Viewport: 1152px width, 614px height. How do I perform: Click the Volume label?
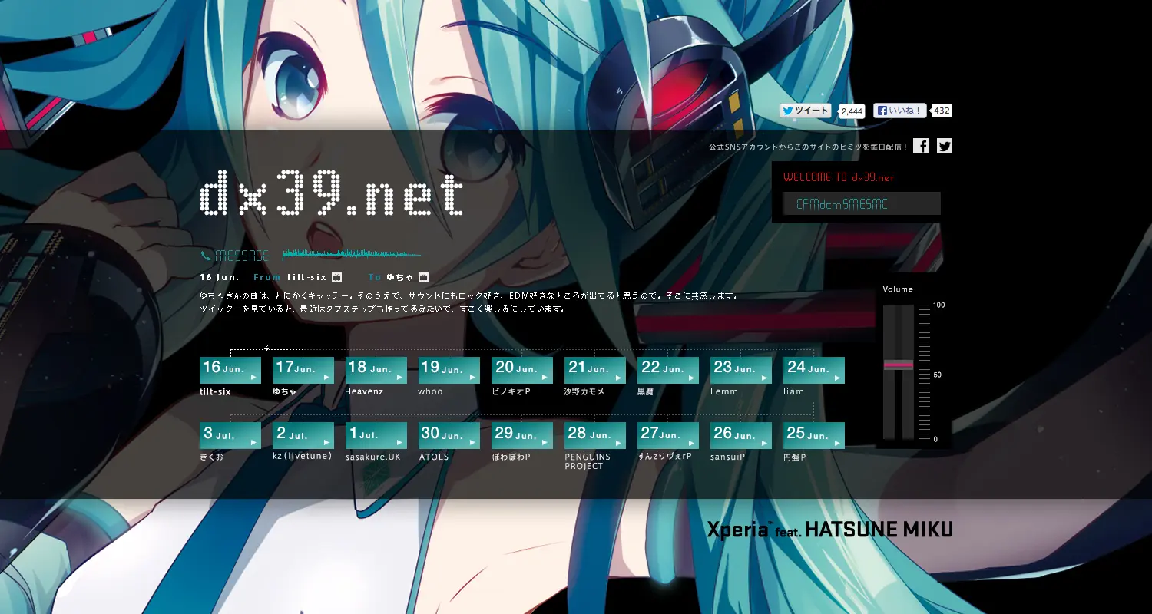coord(898,289)
